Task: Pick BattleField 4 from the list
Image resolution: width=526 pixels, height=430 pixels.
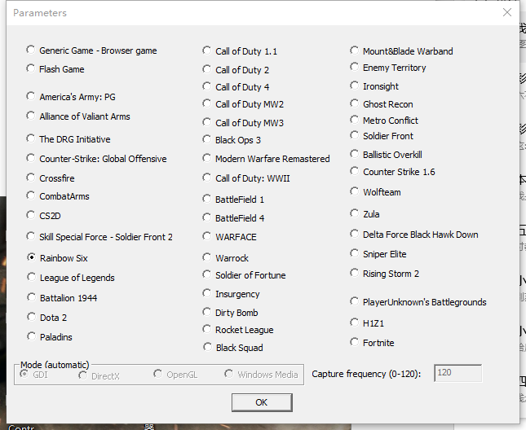Action: pyautogui.click(x=207, y=218)
